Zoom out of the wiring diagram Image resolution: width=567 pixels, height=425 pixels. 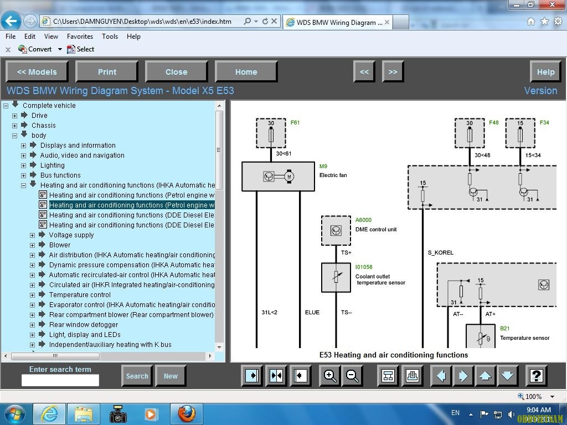click(x=352, y=376)
